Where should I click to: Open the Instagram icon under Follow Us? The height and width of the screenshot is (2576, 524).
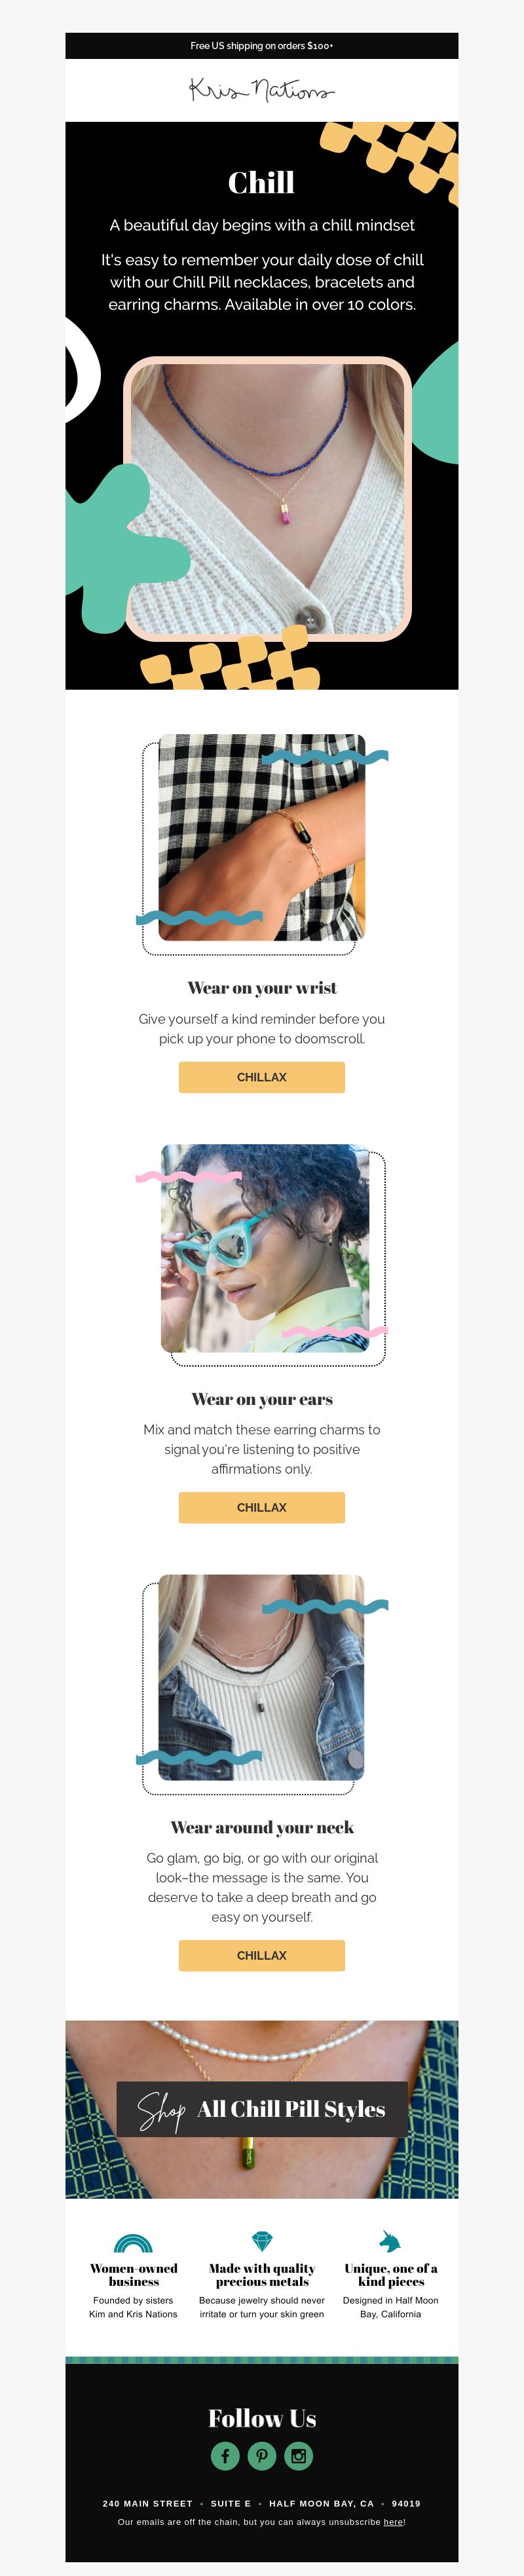click(299, 2455)
